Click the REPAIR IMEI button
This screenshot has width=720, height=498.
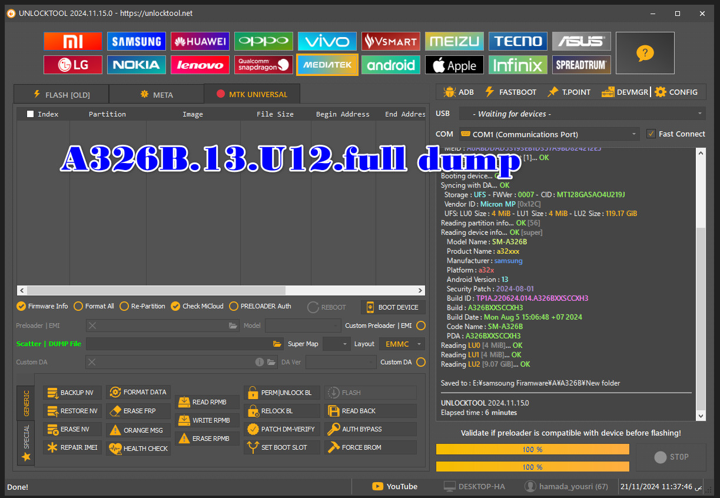[72, 447]
